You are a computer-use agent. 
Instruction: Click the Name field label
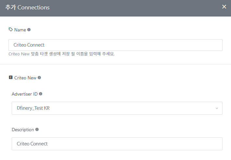coord(20,30)
